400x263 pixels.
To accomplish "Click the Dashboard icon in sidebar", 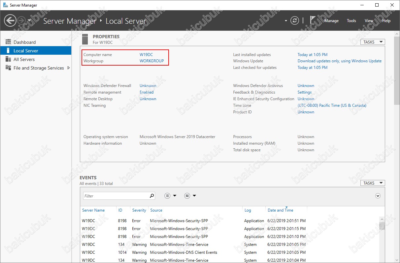I will [x=8, y=42].
